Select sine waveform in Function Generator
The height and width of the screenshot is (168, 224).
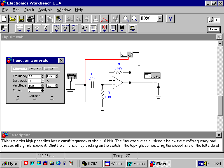pyautogui.click(x=20, y=69)
